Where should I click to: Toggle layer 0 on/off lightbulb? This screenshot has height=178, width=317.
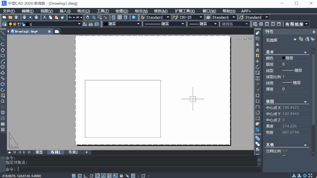click(x=10, y=24)
